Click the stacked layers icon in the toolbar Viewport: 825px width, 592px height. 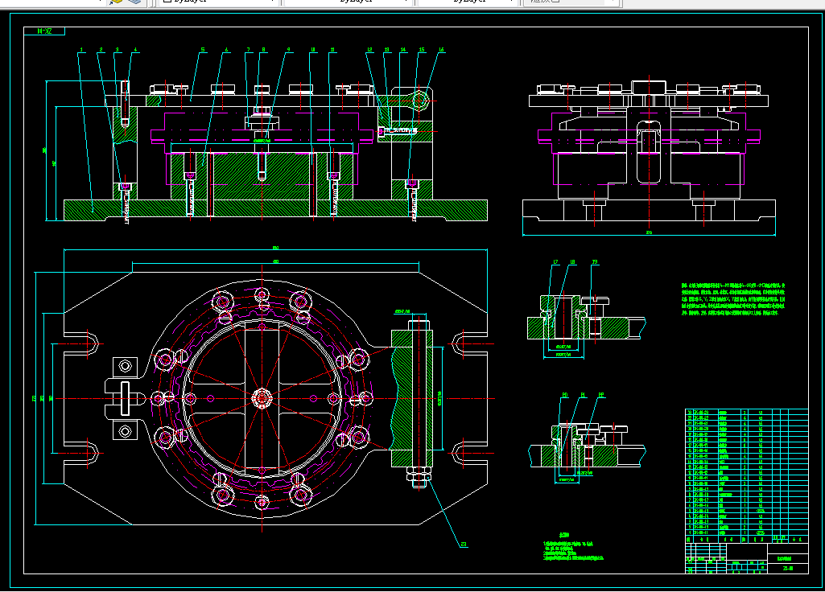(134, 2)
